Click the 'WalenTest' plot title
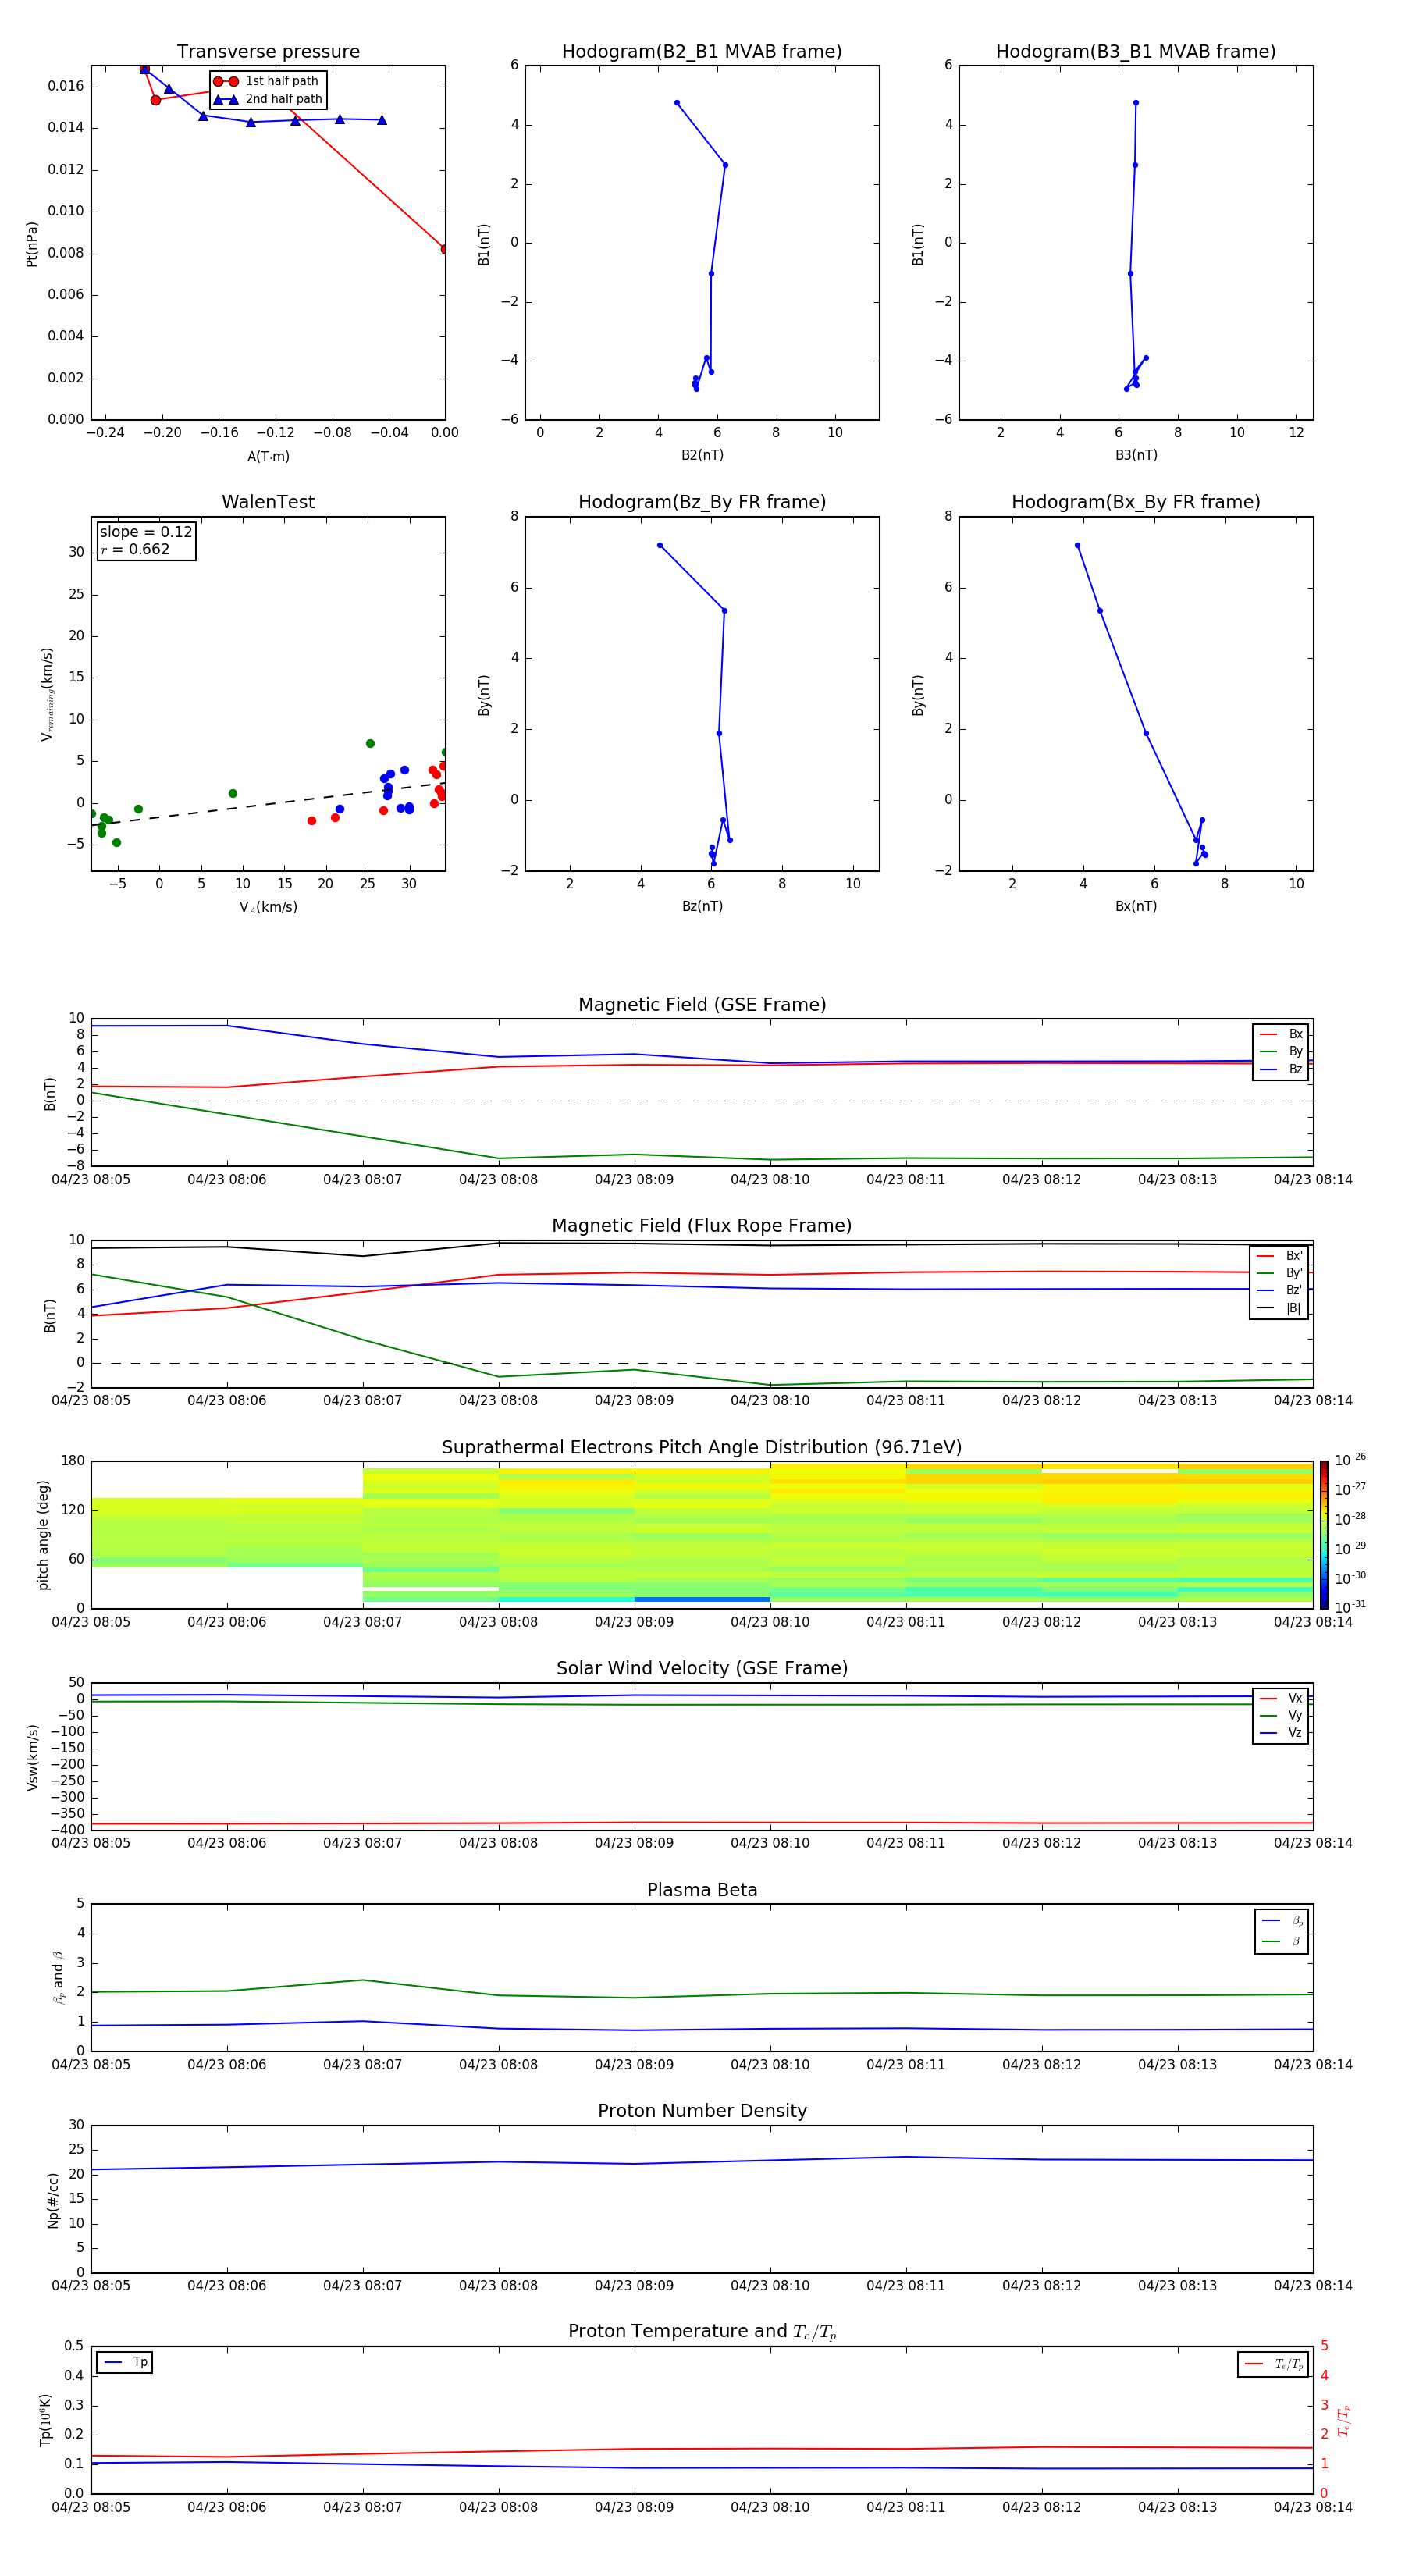The image size is (1405, 2576). 268,502
